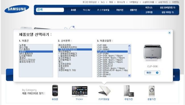Select model CLP-300N in the model list

(x=112, y=47)
